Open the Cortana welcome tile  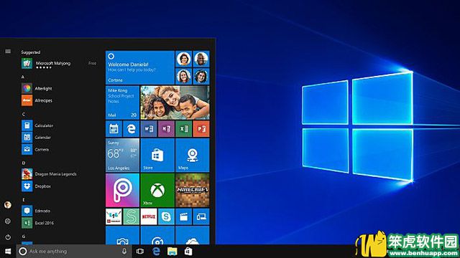pyautogui.click(x=140, y=67)
